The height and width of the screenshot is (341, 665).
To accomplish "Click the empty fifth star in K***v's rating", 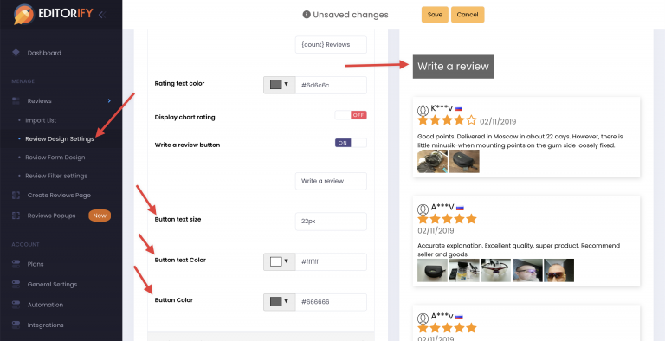I will point(471,120).
